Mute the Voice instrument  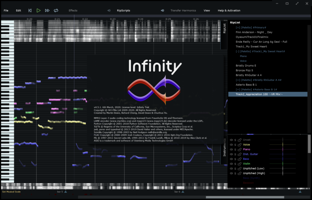pos(232,145)
